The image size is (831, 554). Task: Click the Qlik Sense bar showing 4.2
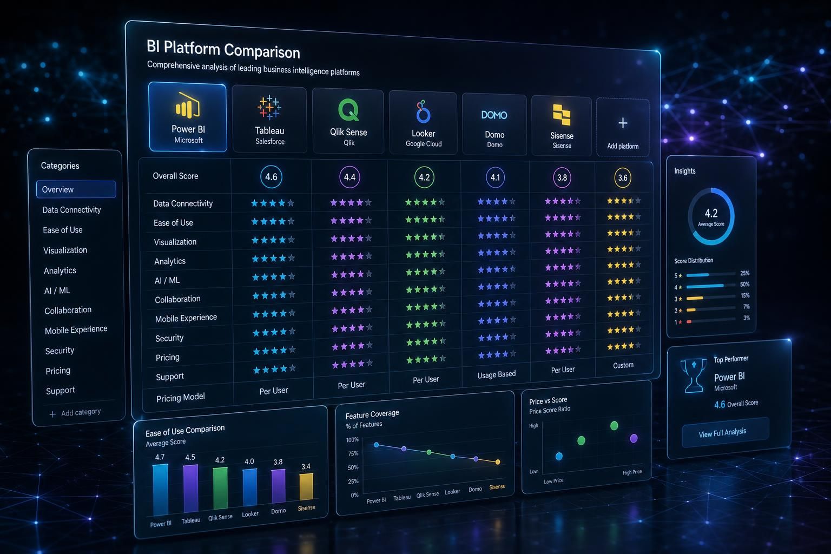click(x=220, y=489)
